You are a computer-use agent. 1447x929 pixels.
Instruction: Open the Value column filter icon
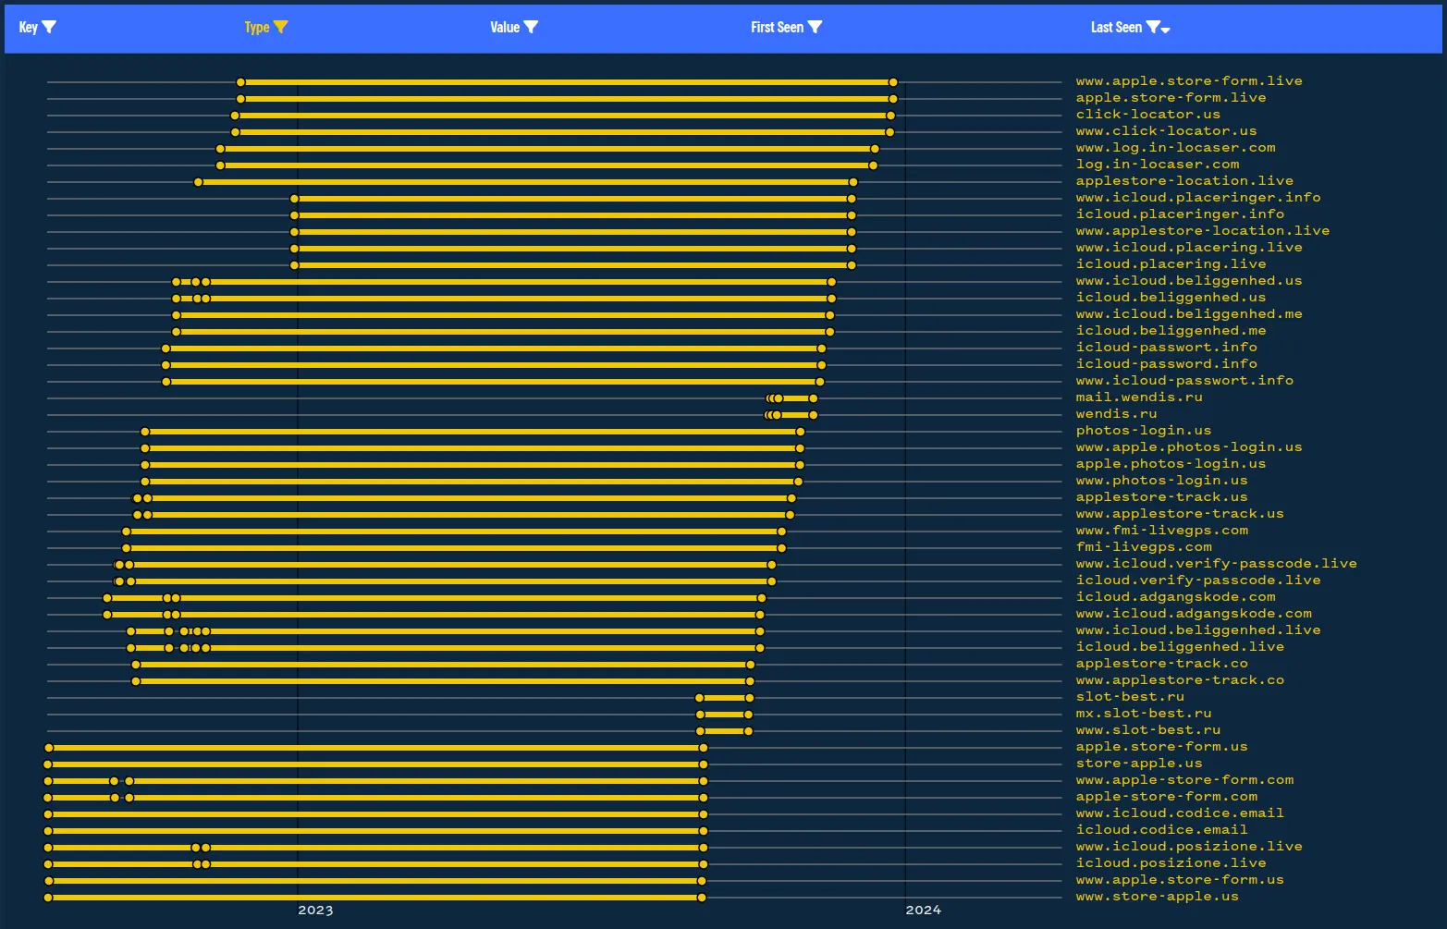pyautogui.click(x=531, y=27)
